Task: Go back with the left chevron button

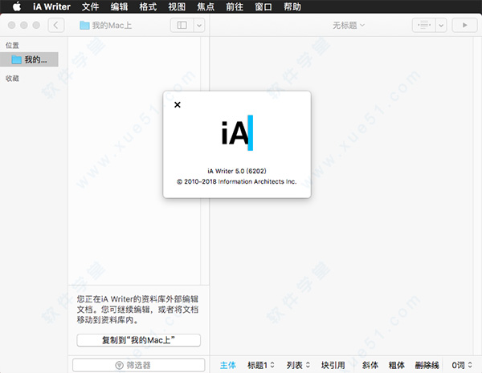Action: pyautogui.click(x=56, y=25)
